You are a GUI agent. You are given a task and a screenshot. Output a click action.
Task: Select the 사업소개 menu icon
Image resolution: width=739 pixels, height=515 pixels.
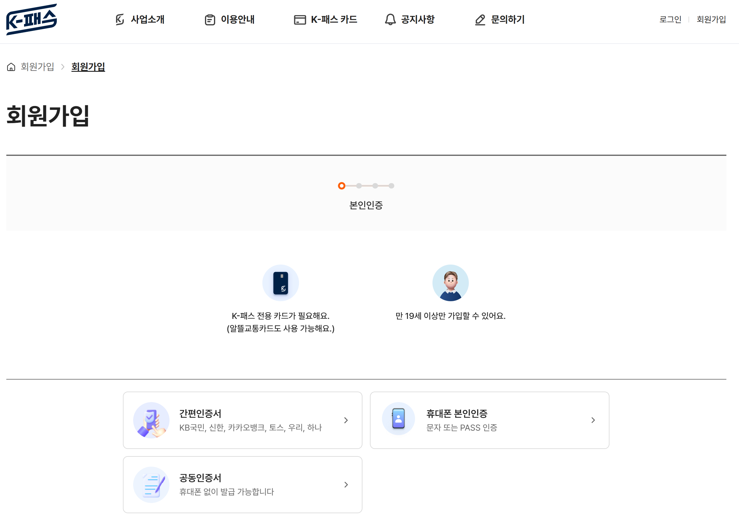coord(119,20)
